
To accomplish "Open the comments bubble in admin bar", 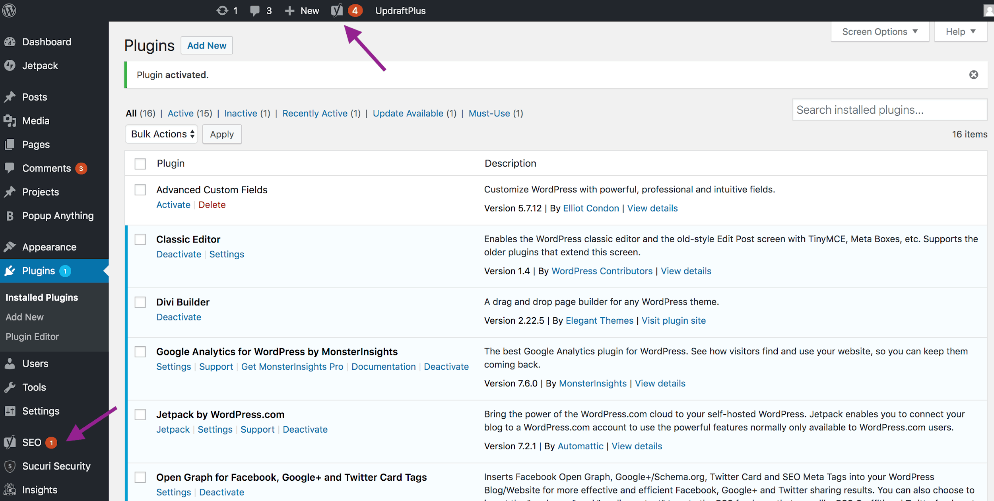I will pos(255,11).
